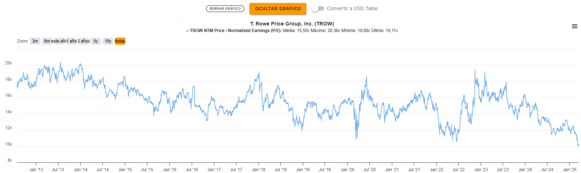This screenshot has width=581, height=173.
Task: Switch zoom to 1 año
Action: 71,41
